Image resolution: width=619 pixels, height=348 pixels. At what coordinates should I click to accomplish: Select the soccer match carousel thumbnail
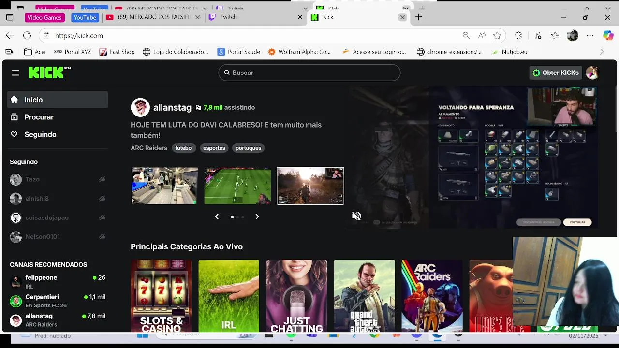pos(237,186)
